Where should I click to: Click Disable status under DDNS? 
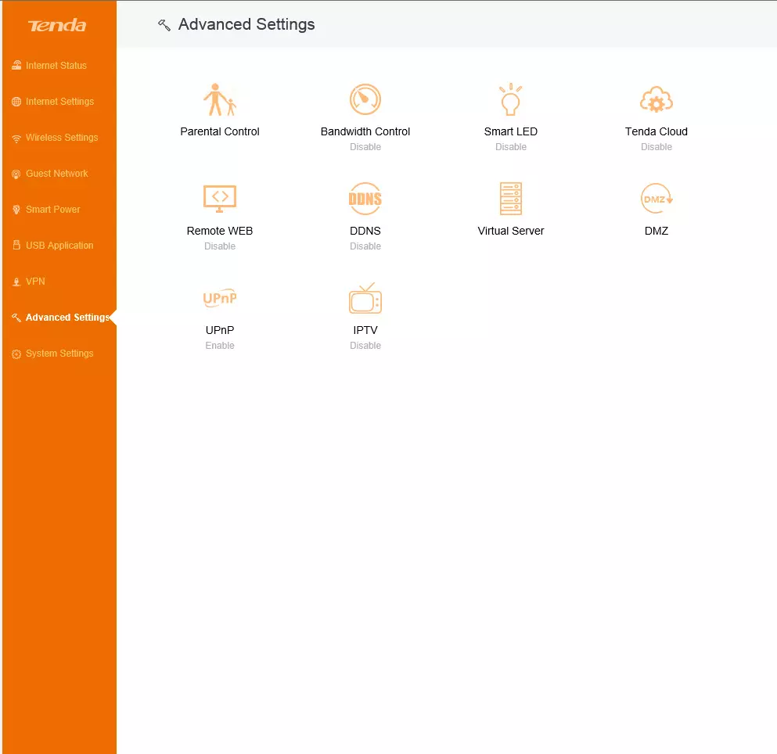pos(365,246)
